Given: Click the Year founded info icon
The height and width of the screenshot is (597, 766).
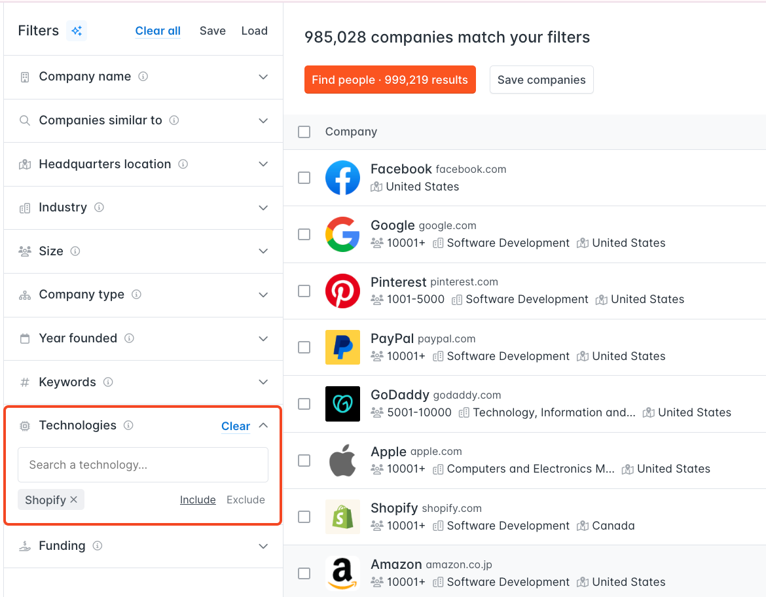Looking at the screenshot, I should 130,338.
